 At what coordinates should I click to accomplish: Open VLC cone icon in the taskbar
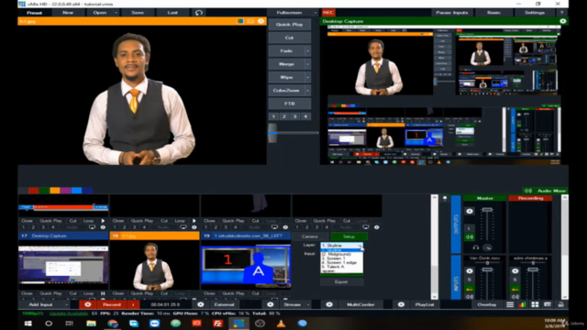tap(281, 324)
